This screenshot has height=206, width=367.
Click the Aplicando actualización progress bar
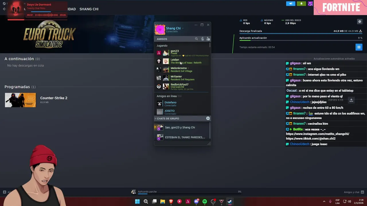point(301,40)
